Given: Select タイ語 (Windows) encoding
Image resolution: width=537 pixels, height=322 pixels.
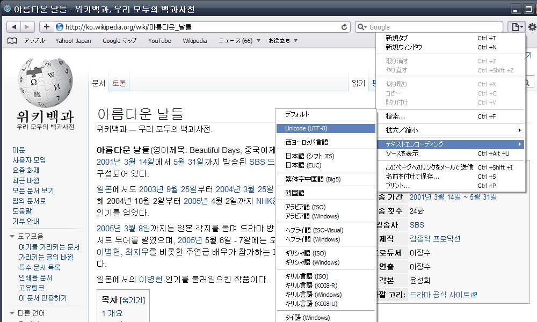Looking at the screenshot, I should 326,318.
